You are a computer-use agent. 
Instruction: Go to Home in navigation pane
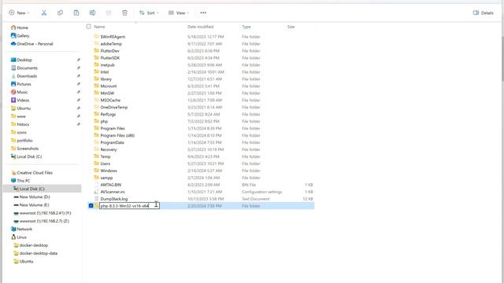[19, 28]
